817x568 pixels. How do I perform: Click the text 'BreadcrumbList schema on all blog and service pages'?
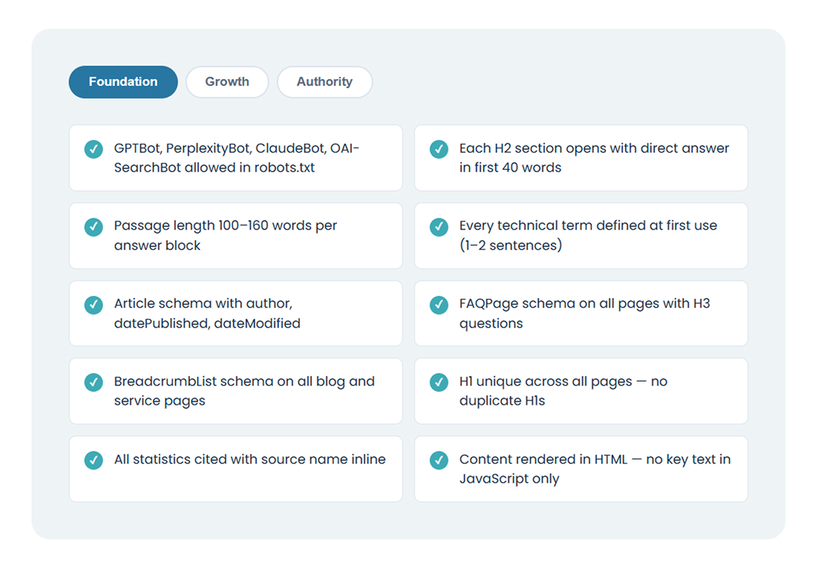(x=244, y=391)
